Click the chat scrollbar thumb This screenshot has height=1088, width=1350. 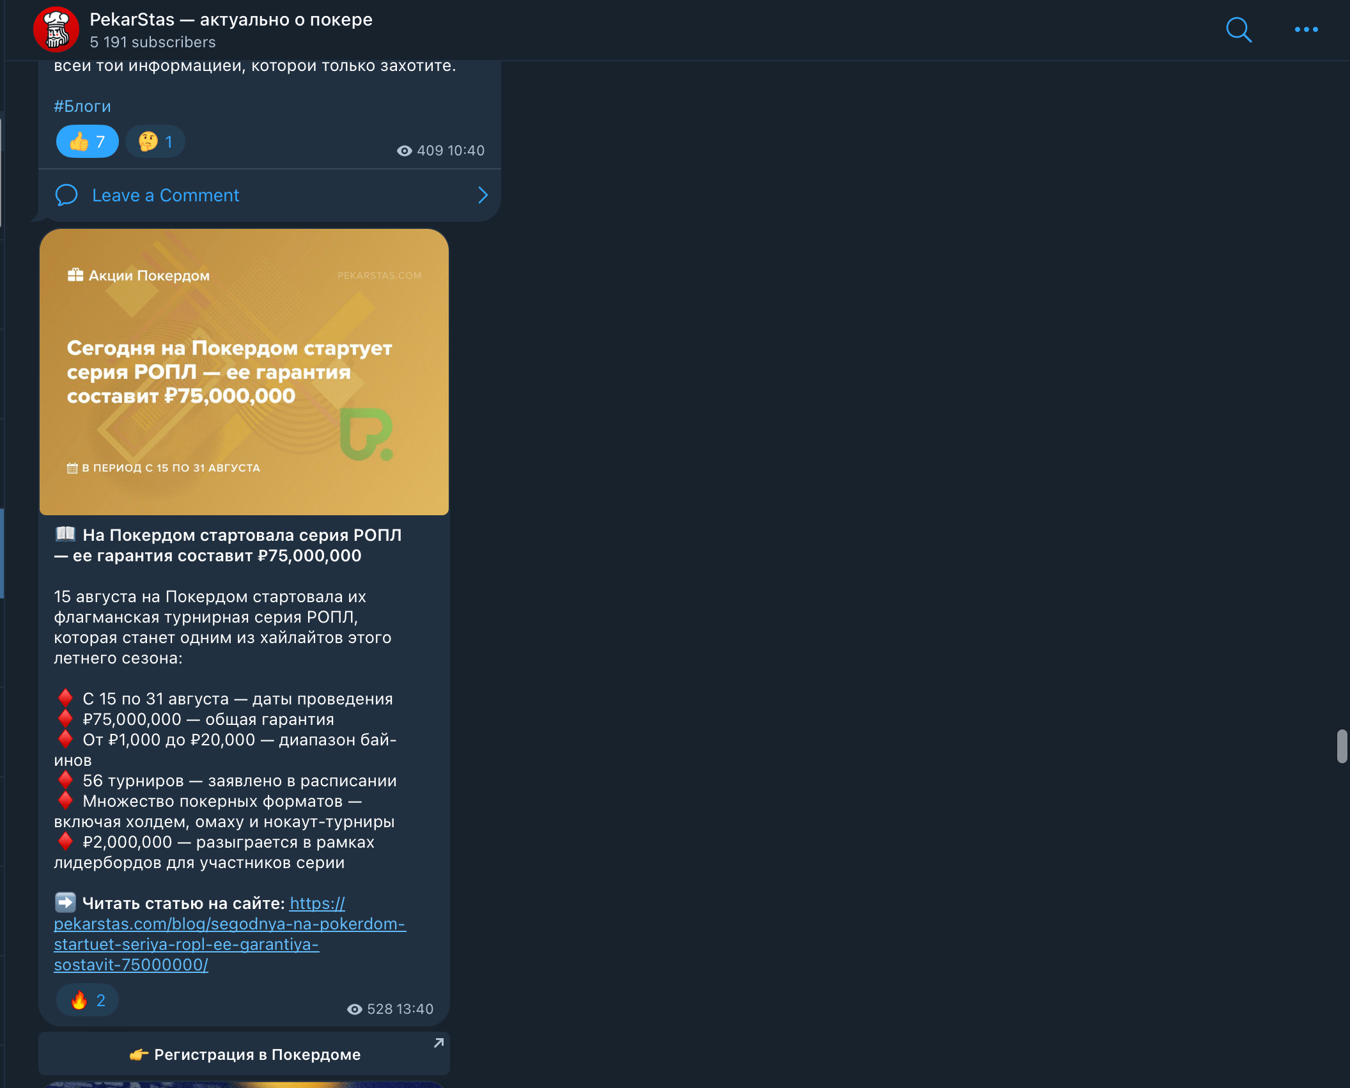1342,746
